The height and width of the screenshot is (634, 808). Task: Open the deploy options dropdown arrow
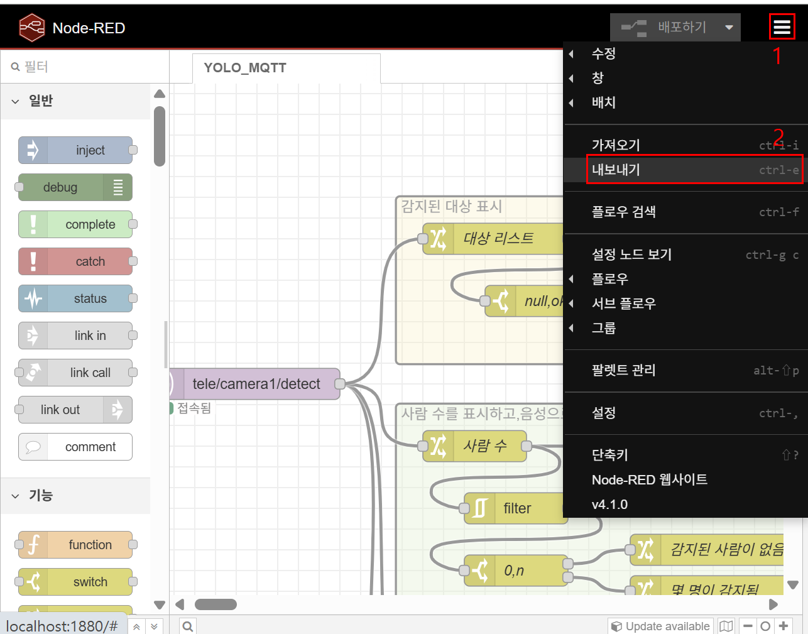729,28
